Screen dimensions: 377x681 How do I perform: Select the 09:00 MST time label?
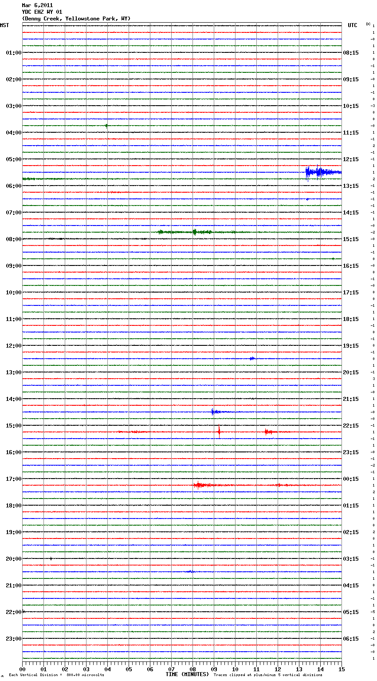pyautogui.click(x=13, y=266)
